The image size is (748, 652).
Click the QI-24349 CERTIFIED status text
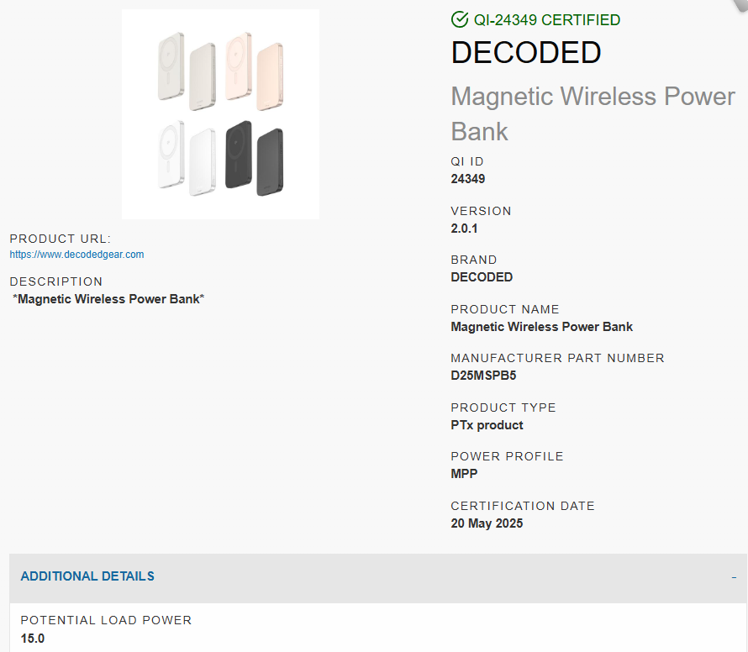pos(546,20)
